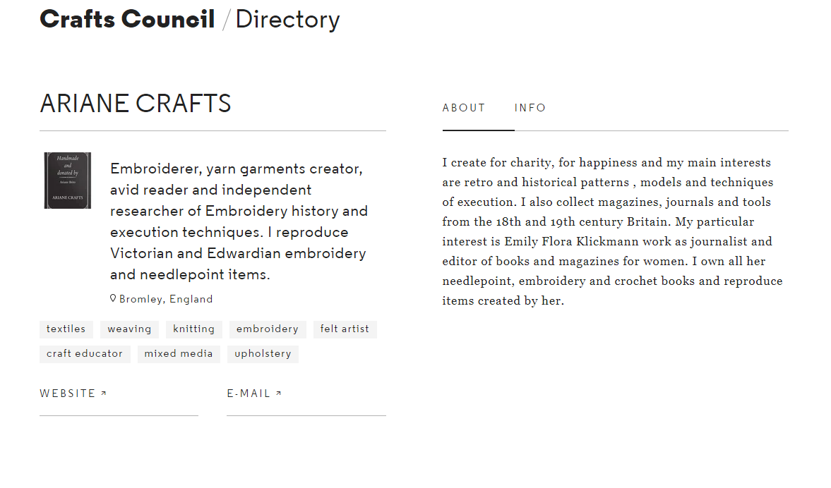Choose the knitting tag
This screenshot has height=488, width=831.
(x=194, y=329)
